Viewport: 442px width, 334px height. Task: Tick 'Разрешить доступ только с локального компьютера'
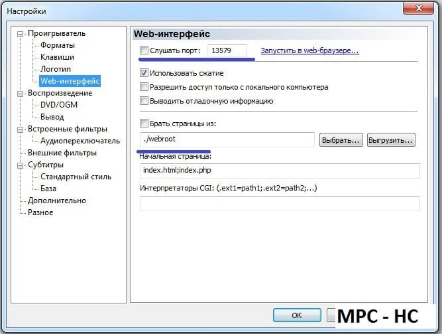tap(144, 87)
